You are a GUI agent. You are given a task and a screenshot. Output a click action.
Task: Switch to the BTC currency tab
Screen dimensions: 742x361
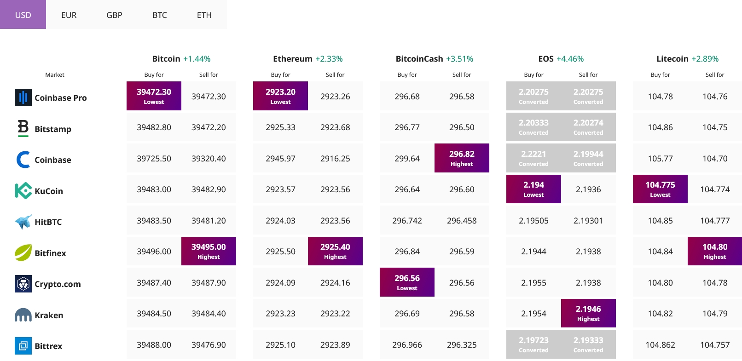160,15
